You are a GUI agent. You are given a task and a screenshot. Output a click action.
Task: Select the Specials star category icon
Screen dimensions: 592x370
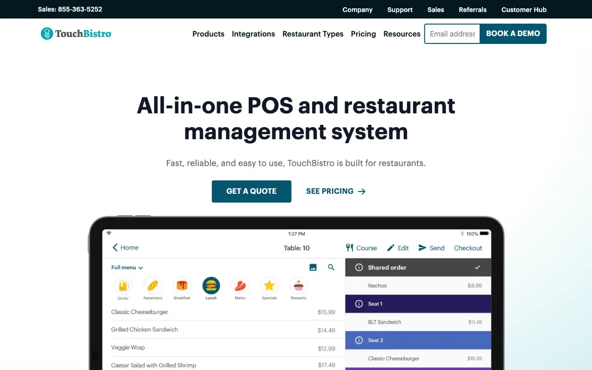coord(269,285)
